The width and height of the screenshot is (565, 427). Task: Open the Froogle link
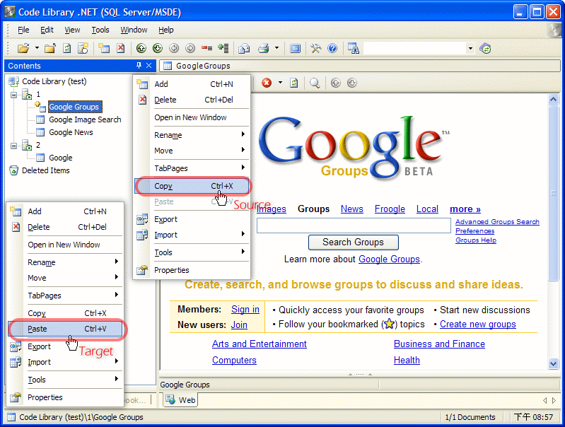[390, 209]
